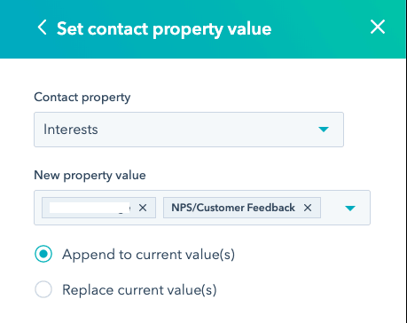
Task: Open the New property value dropdown arrow
Action: coord(350,209)
